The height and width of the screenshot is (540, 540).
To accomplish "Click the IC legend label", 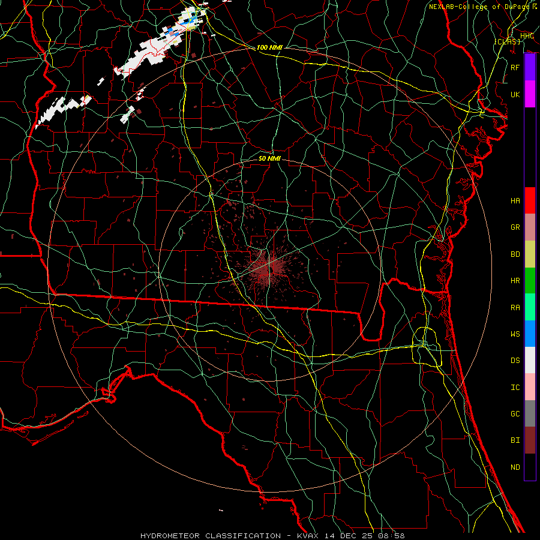I will click(x=515, y=387).
